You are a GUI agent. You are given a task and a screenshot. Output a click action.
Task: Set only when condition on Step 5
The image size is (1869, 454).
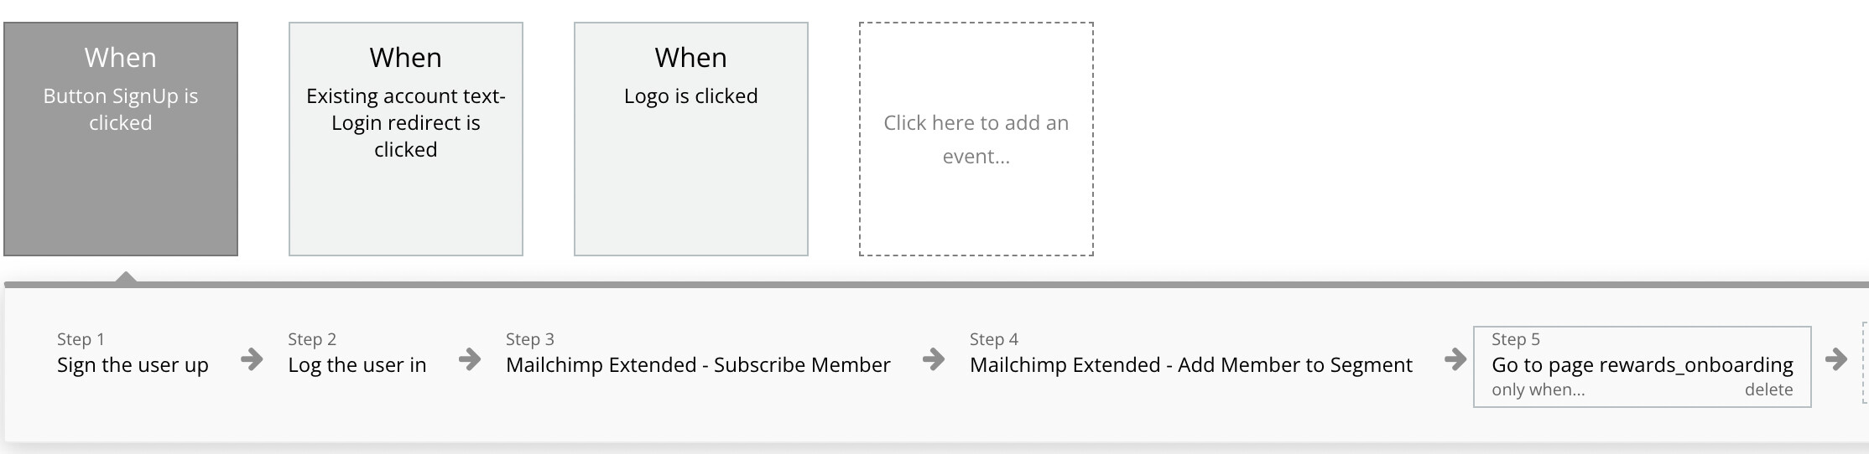1538,390
